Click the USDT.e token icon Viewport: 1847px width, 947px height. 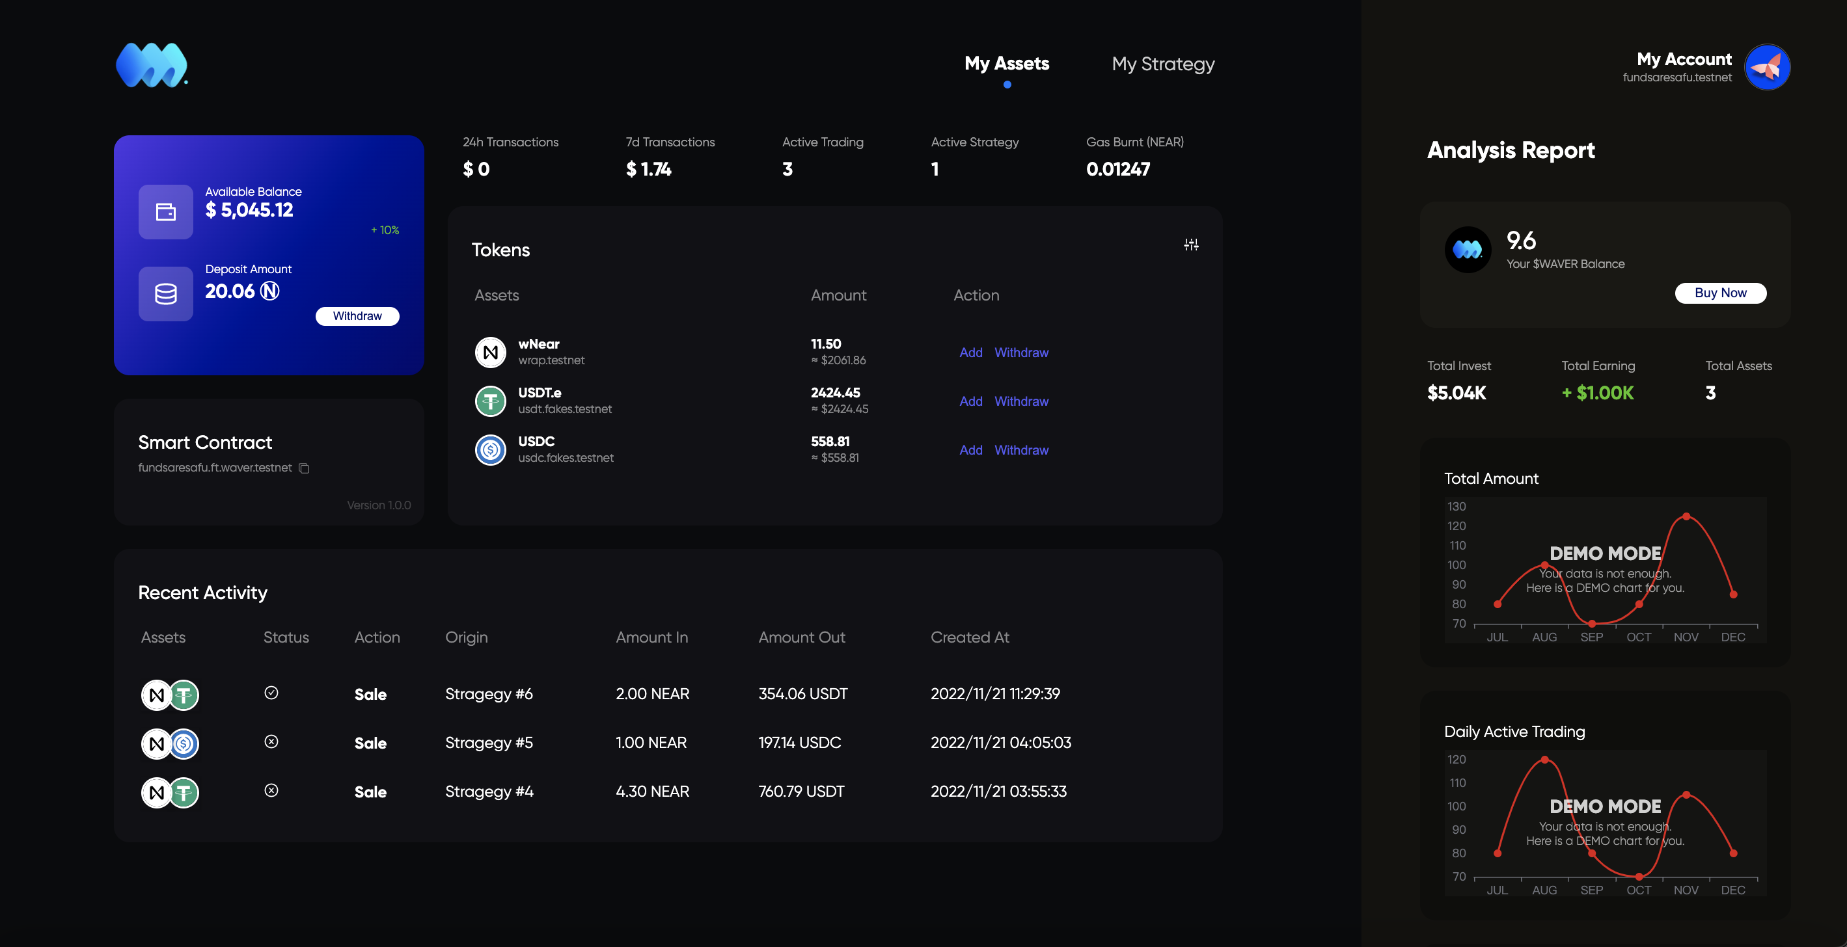coord(491,401)
